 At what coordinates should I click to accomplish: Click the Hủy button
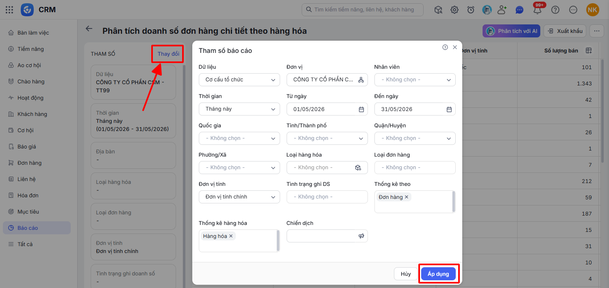(x=406, y=274)
